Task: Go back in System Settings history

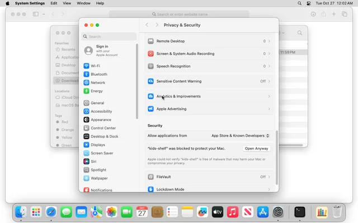Action: (x=147, y=25)
